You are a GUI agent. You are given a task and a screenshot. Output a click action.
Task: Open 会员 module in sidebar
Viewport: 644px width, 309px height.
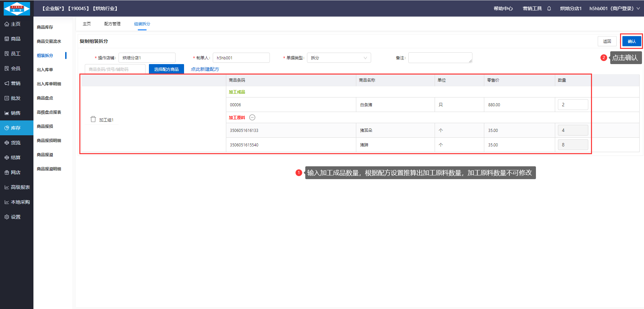pyautogui.click(x=16, y=68)
